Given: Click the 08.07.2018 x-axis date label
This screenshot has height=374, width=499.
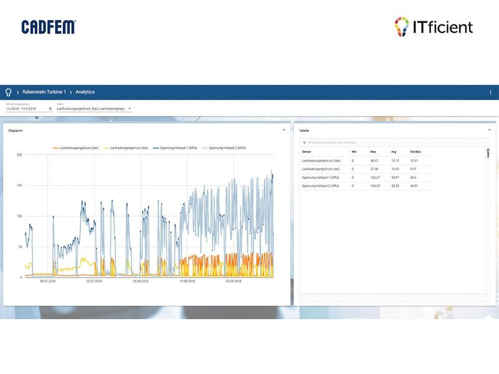Looking at the screenshot, I should click(48, 281).
